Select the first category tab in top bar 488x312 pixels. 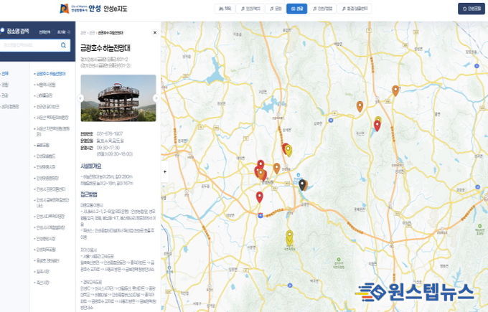225,9
